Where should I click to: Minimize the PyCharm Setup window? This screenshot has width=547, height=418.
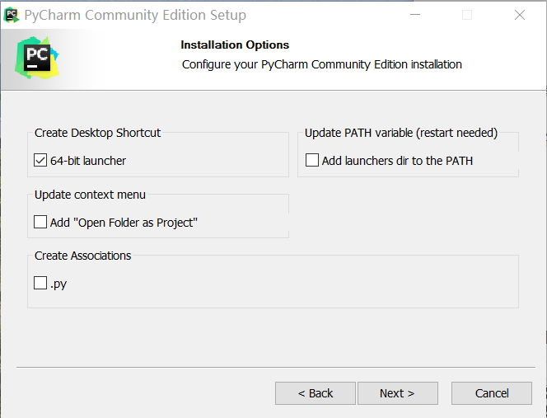coord(415,15)
